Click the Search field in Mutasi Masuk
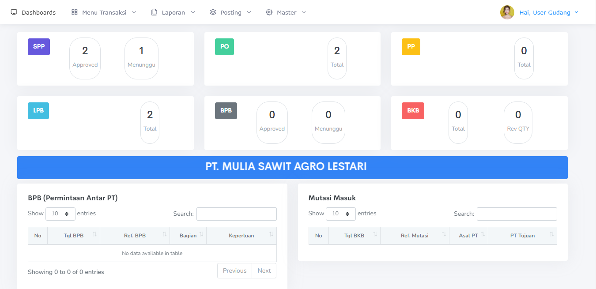The width and height of the screenshot is (596, 289). point(517,214)
